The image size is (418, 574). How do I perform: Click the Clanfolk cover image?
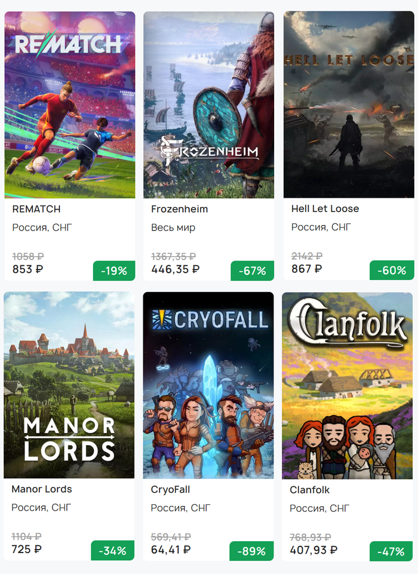348,385
